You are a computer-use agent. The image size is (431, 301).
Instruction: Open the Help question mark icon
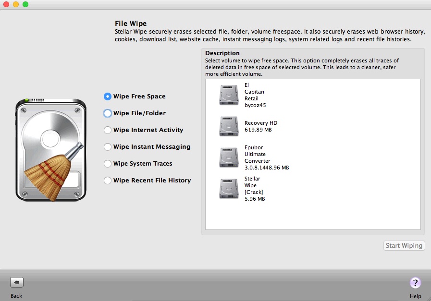click(x=415, y=283)
